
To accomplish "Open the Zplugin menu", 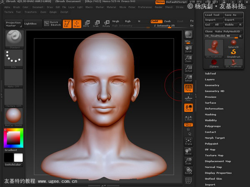I will click(53, 12).
